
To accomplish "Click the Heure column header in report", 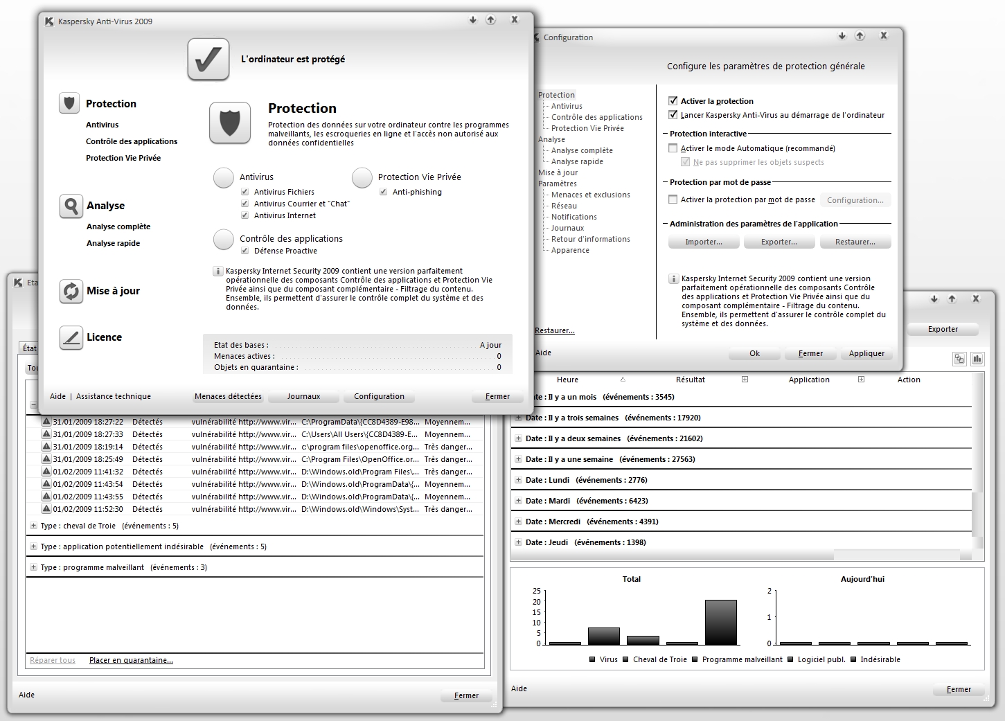I will (567, 380).
